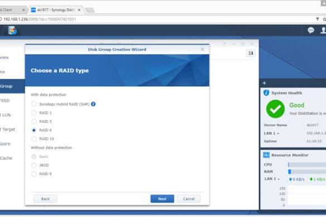Close the Disk Group Creation Wizard

point(202,50)
